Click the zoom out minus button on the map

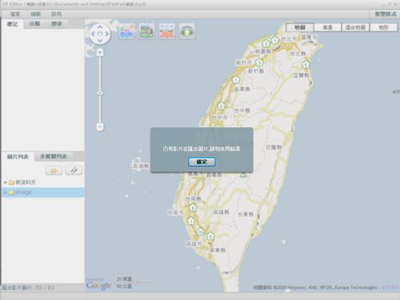coord(100,126)
